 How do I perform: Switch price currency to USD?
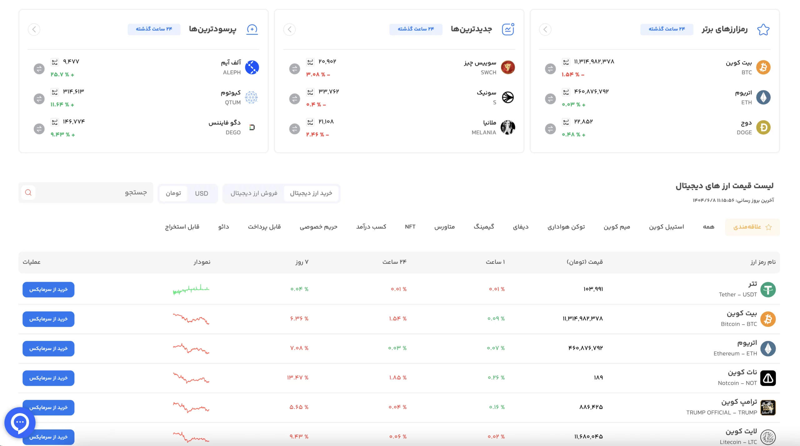coord(202,193)
